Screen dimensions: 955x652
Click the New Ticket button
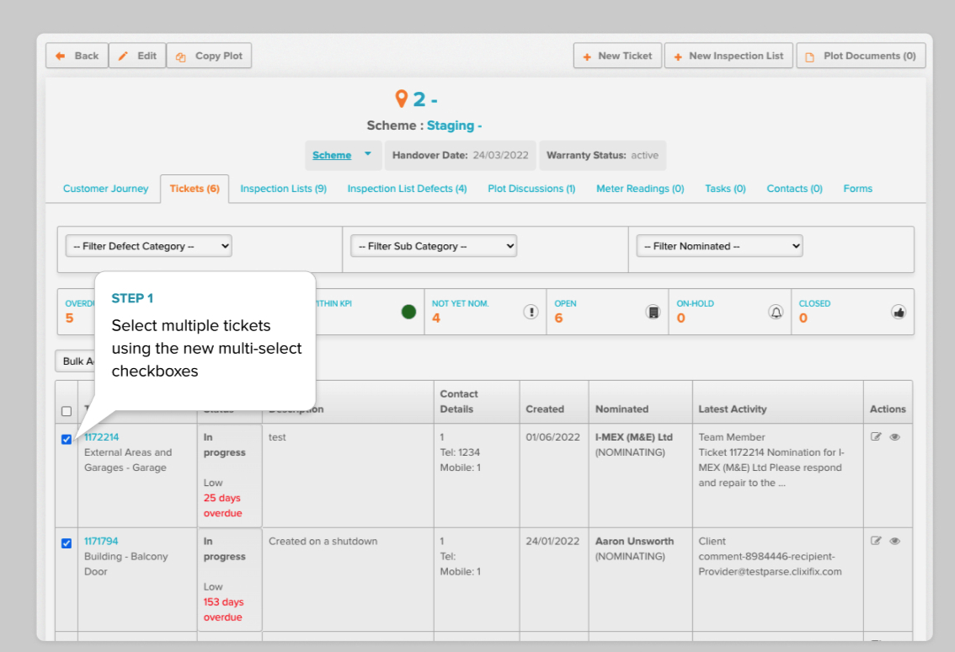[617, 56]
